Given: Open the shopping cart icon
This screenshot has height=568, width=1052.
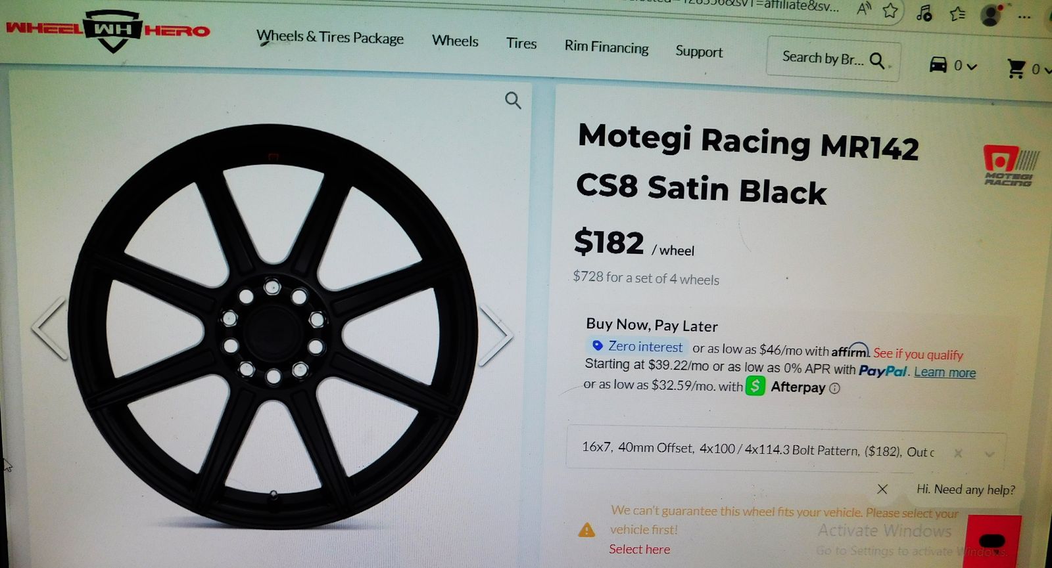Looking at the screenshot, I should tap(1016, 68).
